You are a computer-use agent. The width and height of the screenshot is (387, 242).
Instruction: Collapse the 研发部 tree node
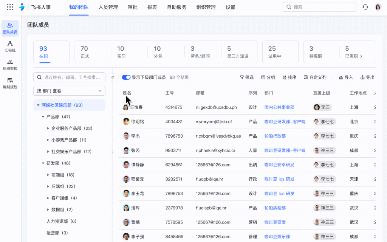click(43, 163)
